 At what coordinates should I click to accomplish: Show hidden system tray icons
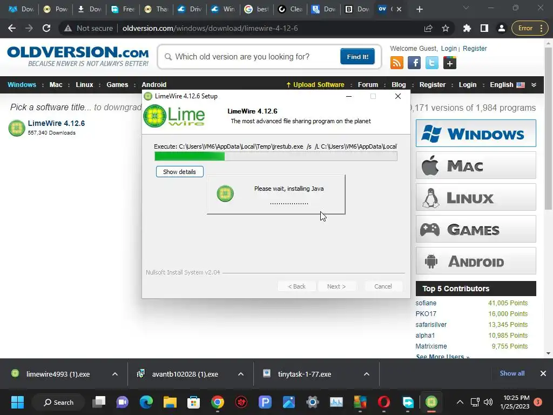(460, 402)
